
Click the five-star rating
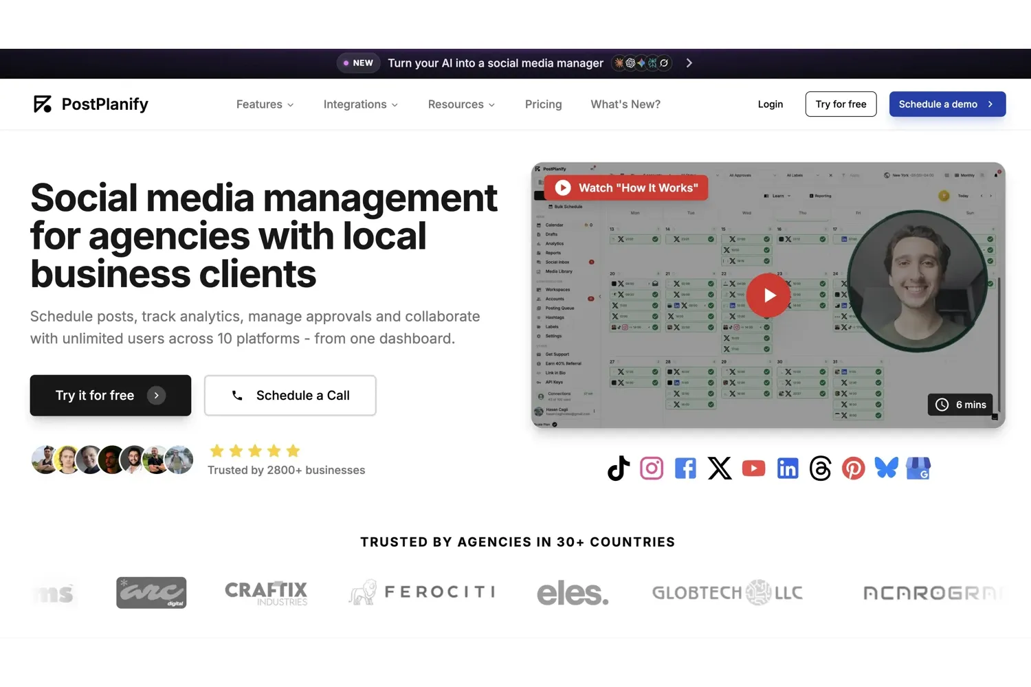click(x=255, y=451)
